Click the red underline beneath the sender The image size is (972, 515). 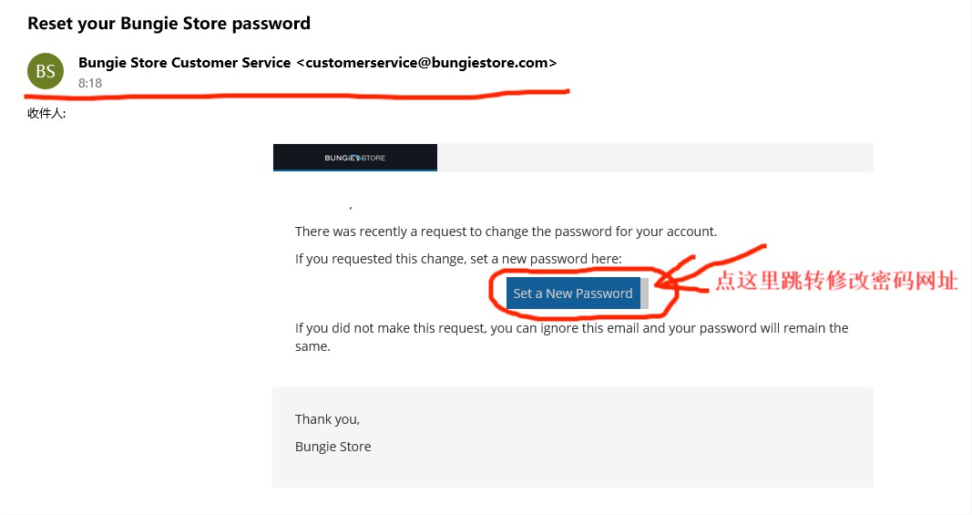click(296, 95)
